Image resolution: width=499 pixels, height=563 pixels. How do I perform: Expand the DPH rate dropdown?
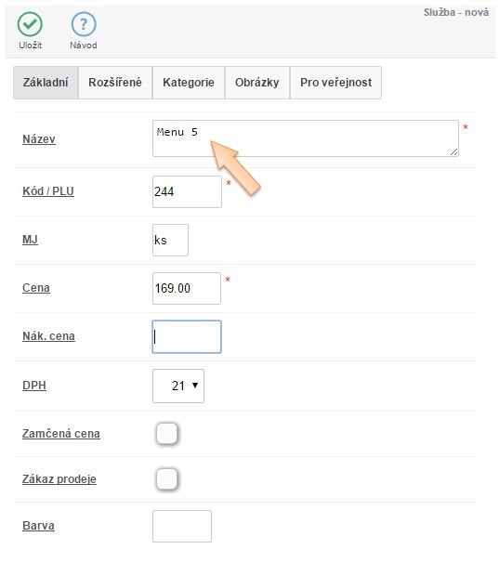(178, 386)
